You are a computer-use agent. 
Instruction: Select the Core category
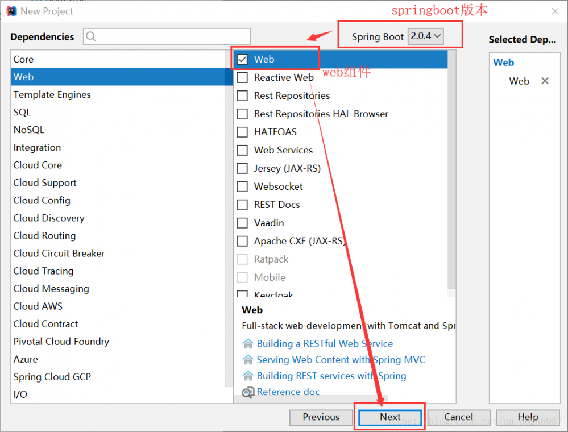[118, 59]
